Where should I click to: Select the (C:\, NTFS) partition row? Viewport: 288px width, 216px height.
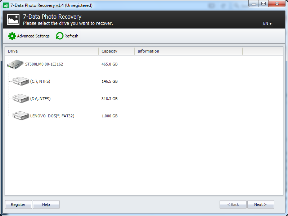[x=40, y=81]
